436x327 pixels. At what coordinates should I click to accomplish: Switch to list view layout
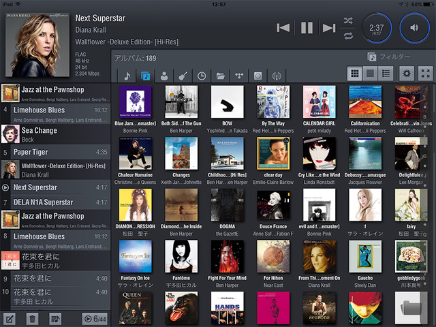pyautogui.click(x=386, y=74)
